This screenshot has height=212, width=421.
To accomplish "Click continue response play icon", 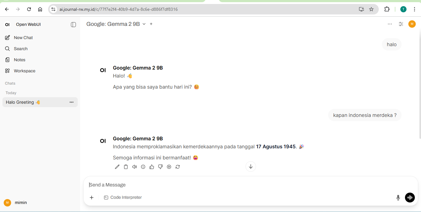I will click(169, 167).
